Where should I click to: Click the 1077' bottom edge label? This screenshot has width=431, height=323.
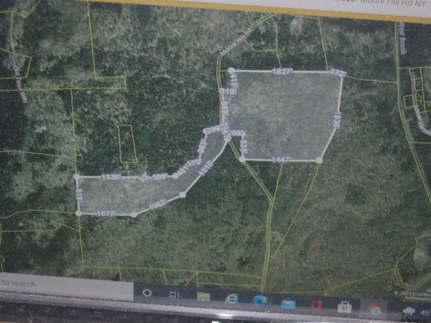tap(106, 214)
